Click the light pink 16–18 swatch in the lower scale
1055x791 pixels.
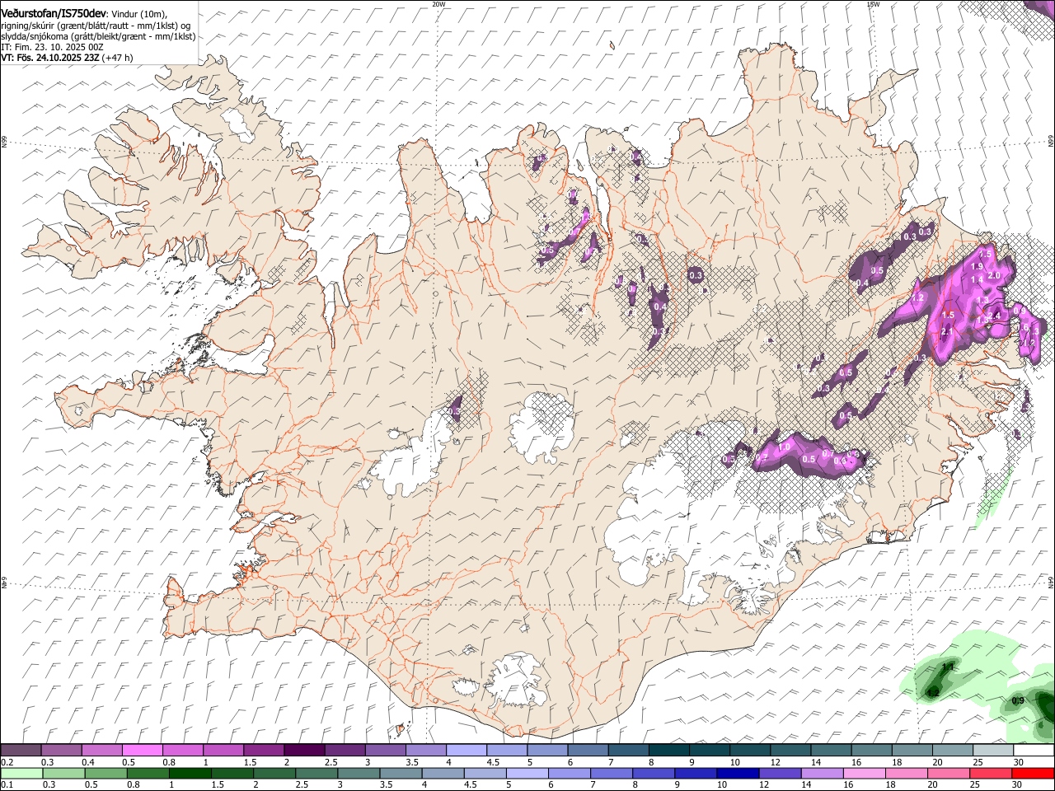(x=865, y=774)
